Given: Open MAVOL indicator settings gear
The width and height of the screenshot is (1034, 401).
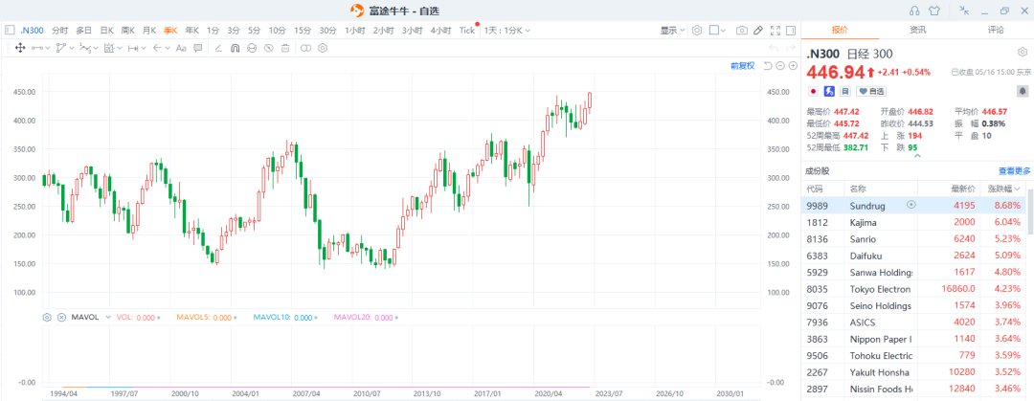Looking at the screenshot, I should point(47,317).
